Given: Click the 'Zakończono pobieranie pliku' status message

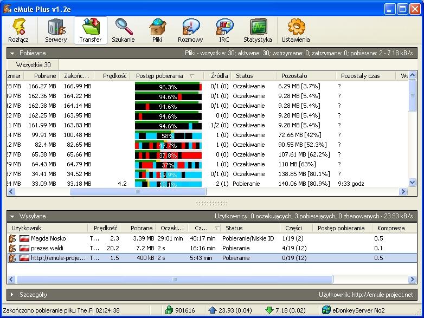Looking at the screenshot, I should click(48, 310).
